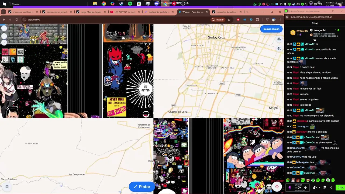Viewport: 345px width, 194px height.
Task: Click the 7TV extension icon in the Chrome toolbar
Action: (251, 20)
